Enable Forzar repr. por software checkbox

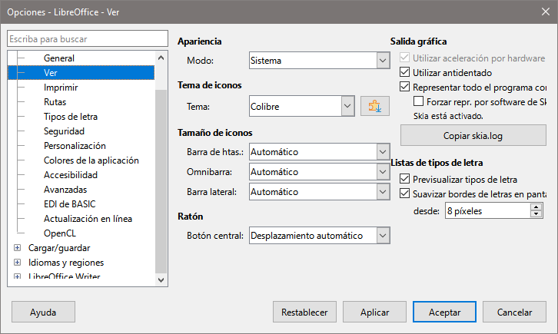point(418,101)
